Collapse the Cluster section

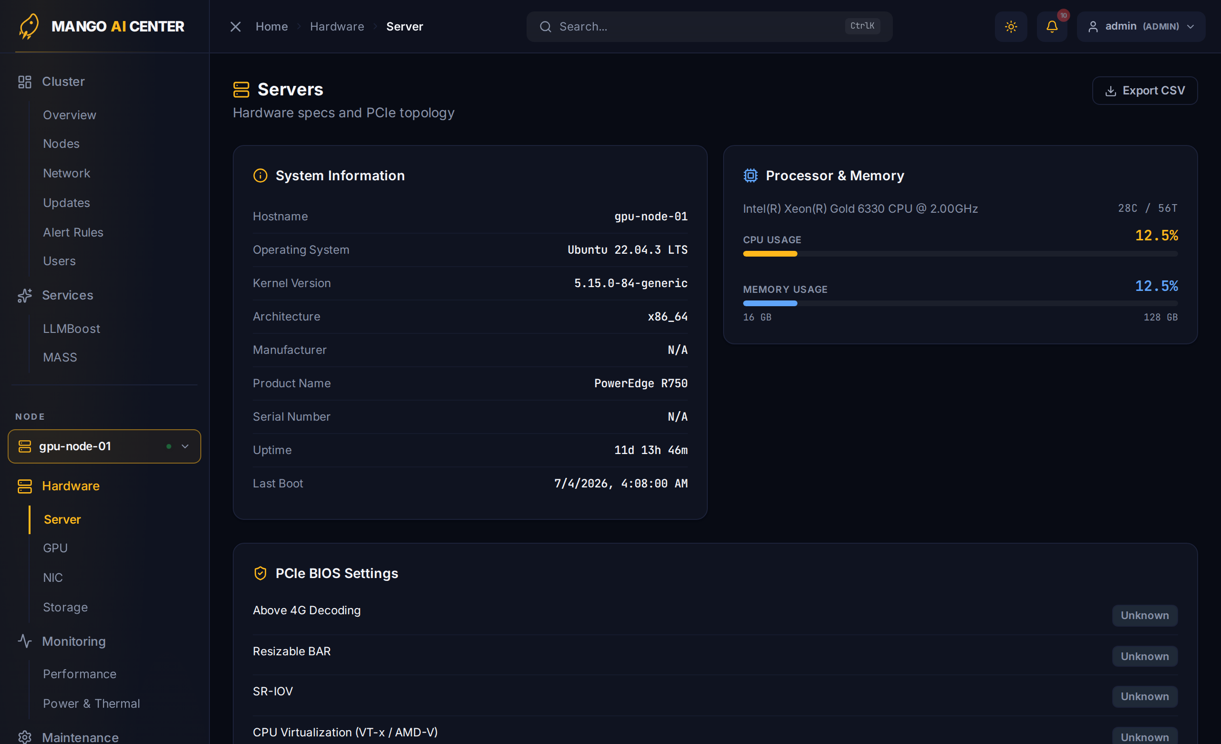(63, 82)
